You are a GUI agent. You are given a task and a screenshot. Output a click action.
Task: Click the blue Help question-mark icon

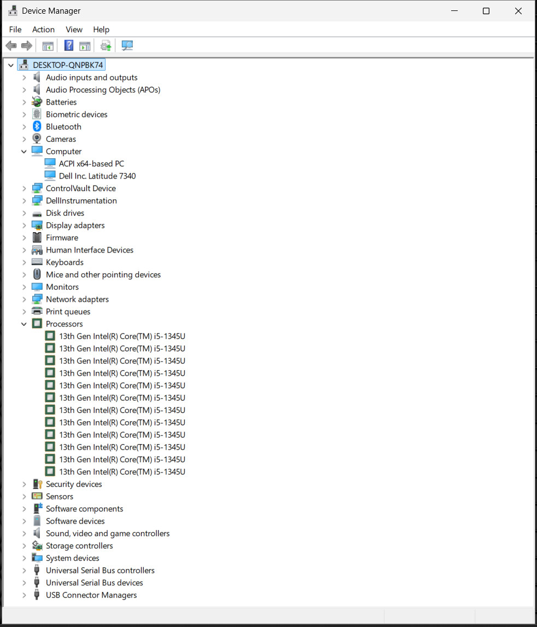(69, 45)
